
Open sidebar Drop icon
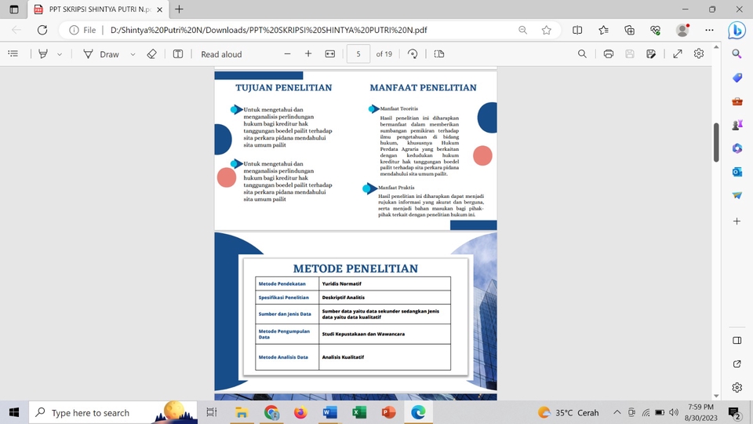tap(737, 196)
